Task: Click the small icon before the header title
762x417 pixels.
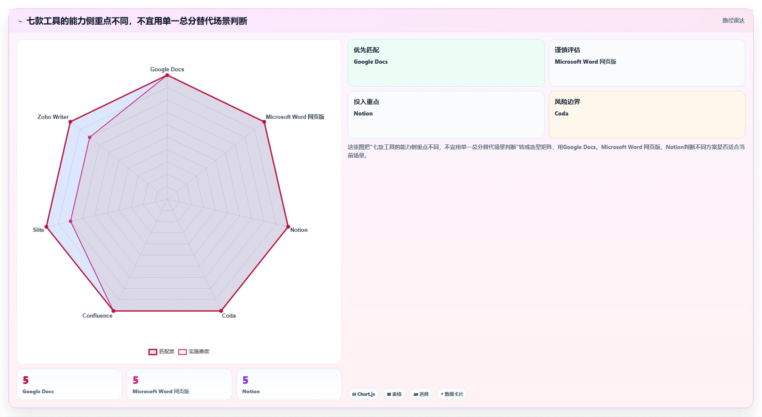Action: (x=20, y=21)
